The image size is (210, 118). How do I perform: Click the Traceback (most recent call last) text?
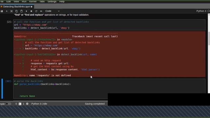(x=95, y=36)
